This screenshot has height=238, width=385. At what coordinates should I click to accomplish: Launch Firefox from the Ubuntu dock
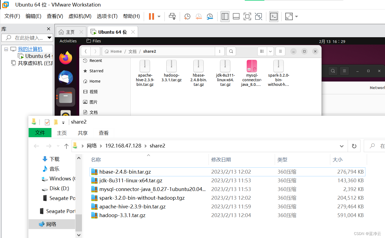(66, 58)
